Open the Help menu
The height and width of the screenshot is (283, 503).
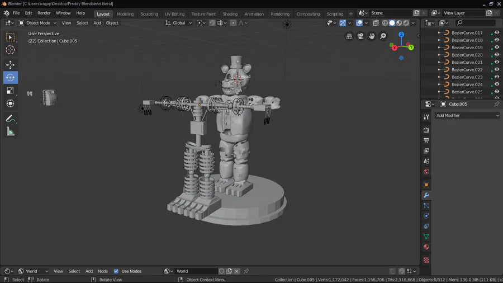click(x=80, y=13)
